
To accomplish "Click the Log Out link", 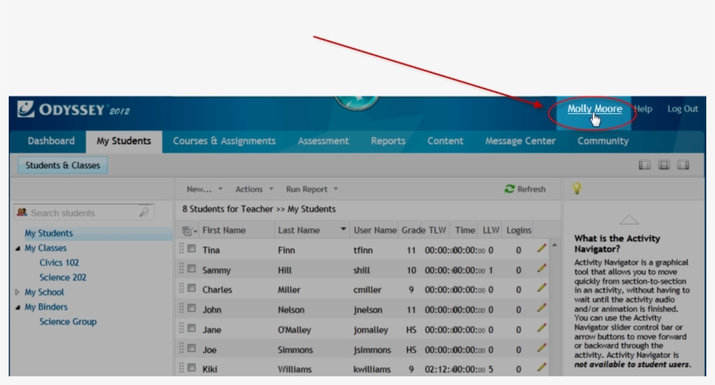I will tap(683, 108).
